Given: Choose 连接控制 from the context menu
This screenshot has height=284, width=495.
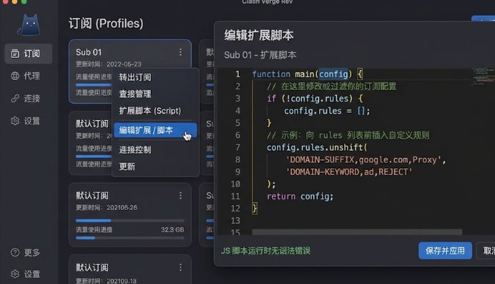Looking at the screenshot, I should coord(156,149).
